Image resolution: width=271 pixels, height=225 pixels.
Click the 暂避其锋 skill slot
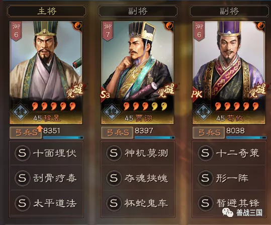[x=229, y=203]
